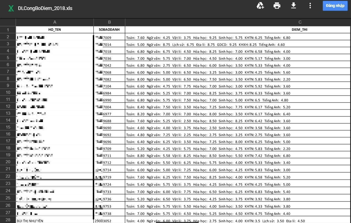Select column C header

click(300, 22)
